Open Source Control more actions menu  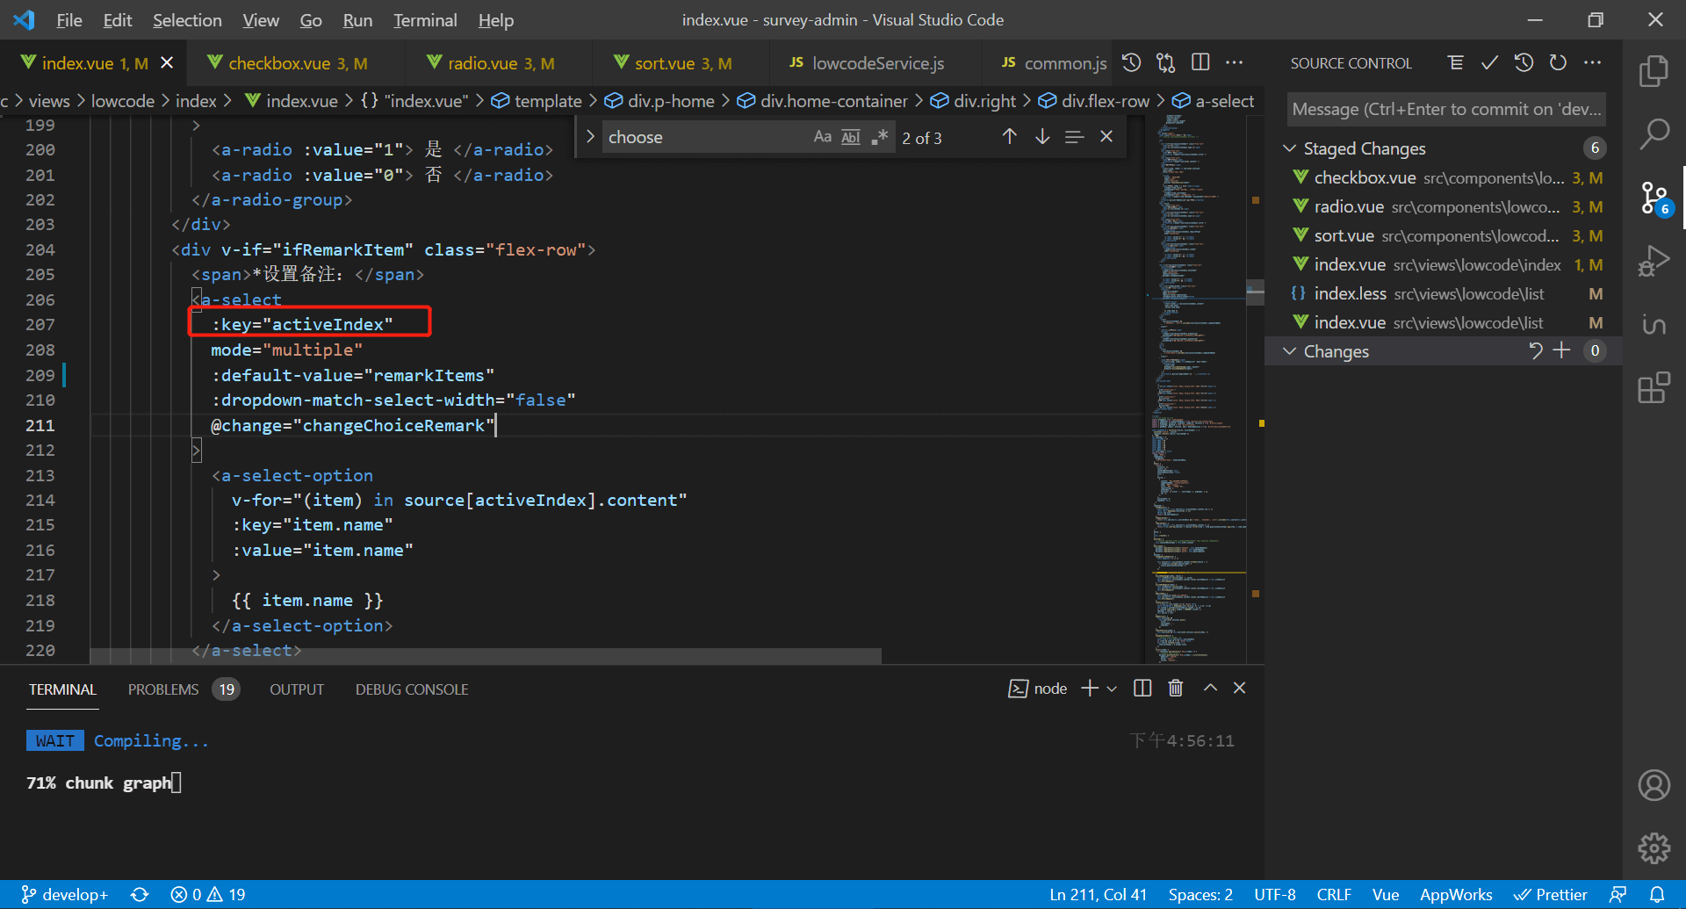tap(1592, 63)
